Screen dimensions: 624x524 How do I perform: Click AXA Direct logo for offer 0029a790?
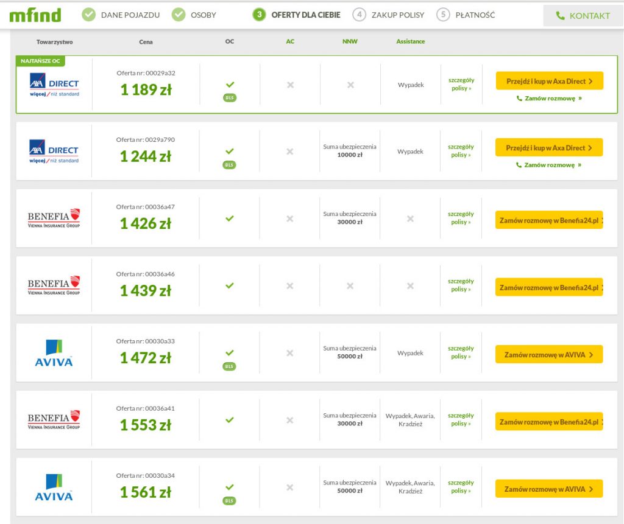pyautogui.click(x=54, y=152)
